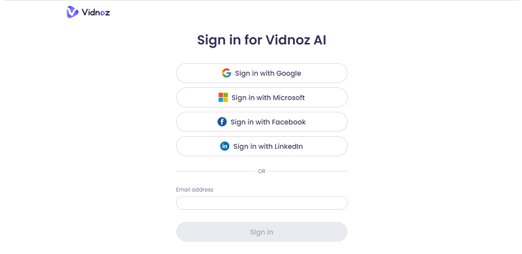
Task: Click the round LinkedIn in icon
Action: coord(224,147)
